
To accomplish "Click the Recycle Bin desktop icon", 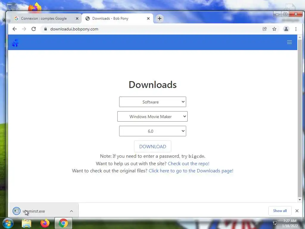I will [12, 7].
